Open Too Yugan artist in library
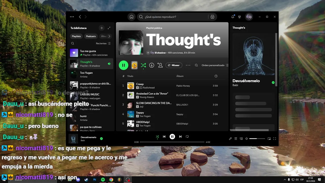Screen dimensions: 325x183 [91, 74]
